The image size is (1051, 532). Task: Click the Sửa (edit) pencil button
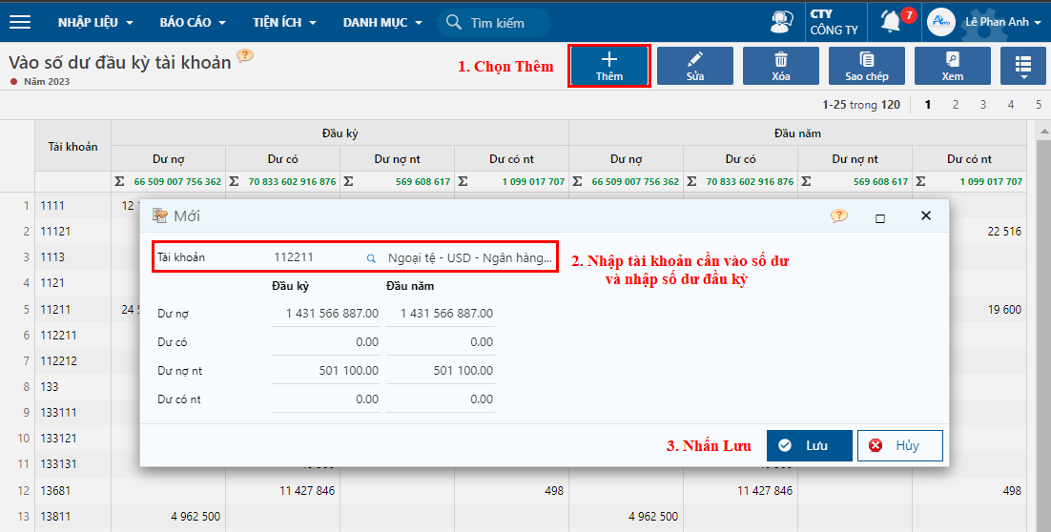[x=695, y=66]
